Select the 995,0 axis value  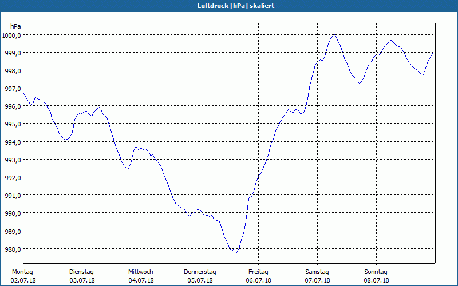tap(14, 124)
